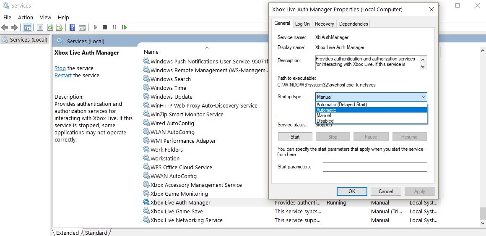Choose Disabled from the startup type list
Image resolution: width=486 pixels, height=236 pixels.
pyautogui.click(x=325, y=121)
